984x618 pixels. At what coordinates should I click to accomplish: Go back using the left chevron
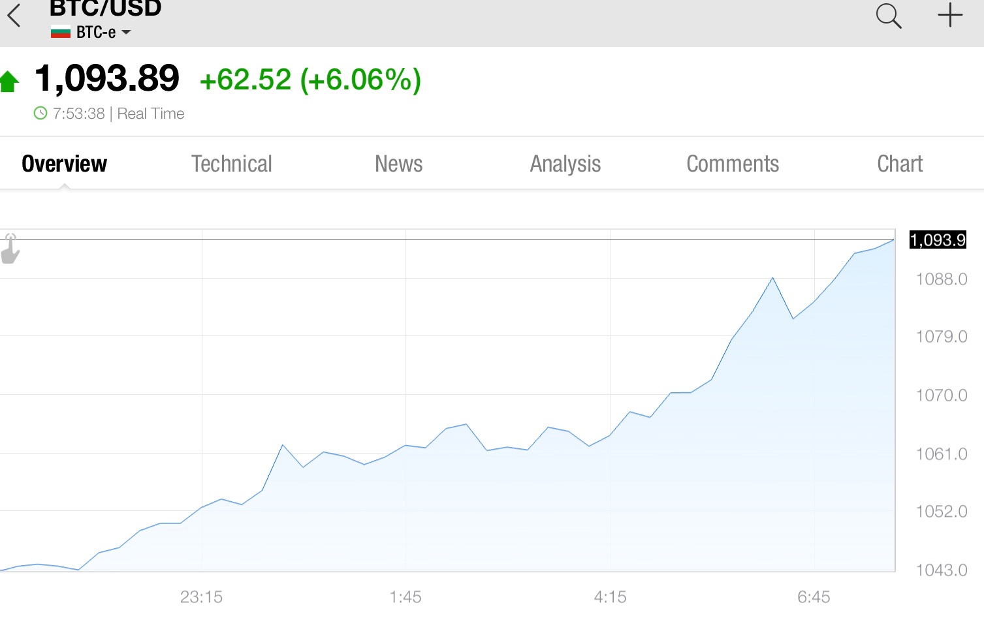click(x=14, y=16)
